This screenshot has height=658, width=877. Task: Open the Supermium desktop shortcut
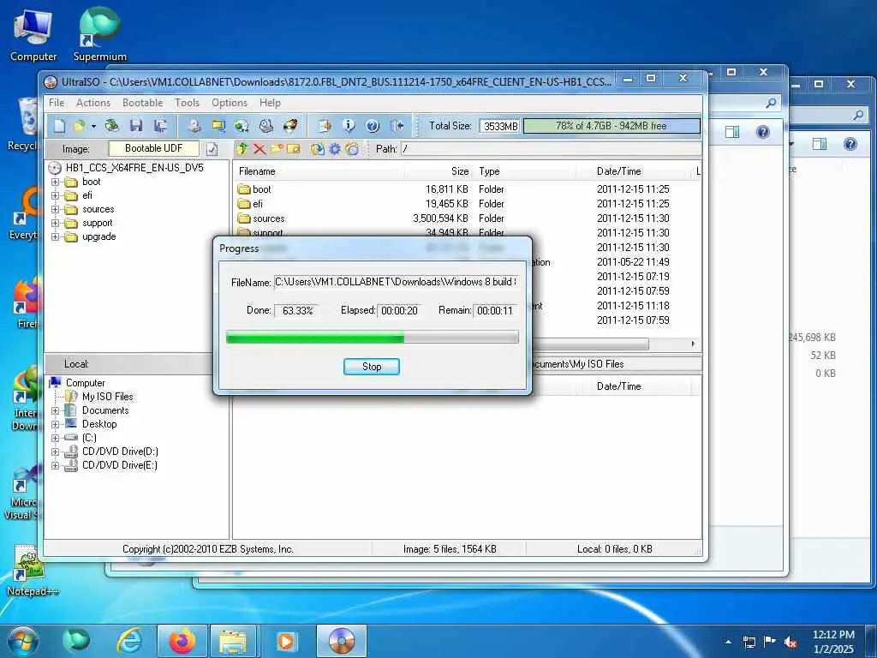coord(99,34)
